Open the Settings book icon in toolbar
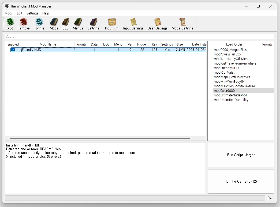This screenshot has width=280, height=207. 93,22
